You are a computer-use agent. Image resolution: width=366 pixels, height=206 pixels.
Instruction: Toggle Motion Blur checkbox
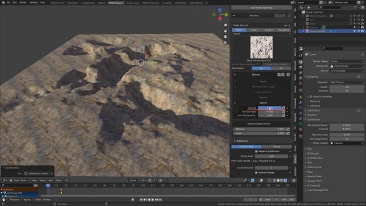pos(309,158)
